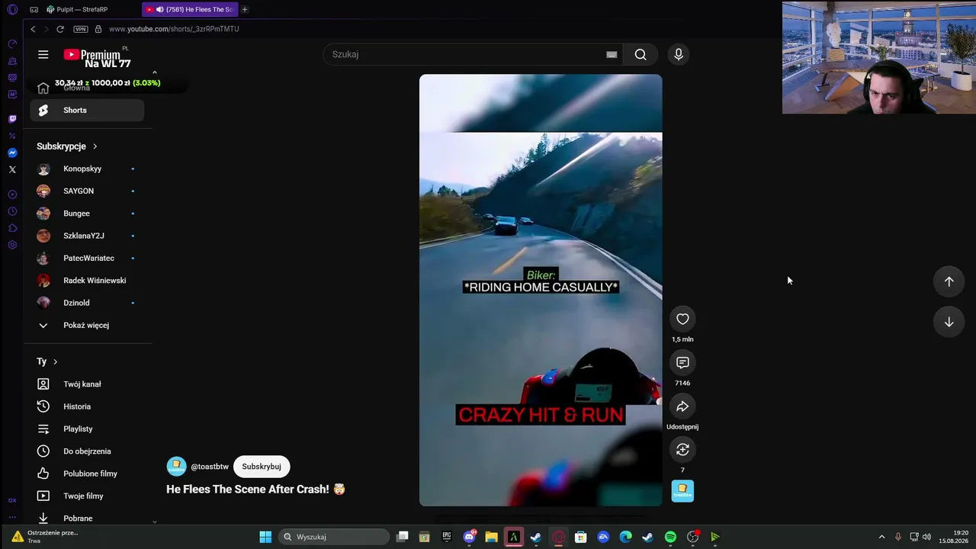976x549 pixels.
Task: Go back to the previous page
Action: tap(33, 29)
